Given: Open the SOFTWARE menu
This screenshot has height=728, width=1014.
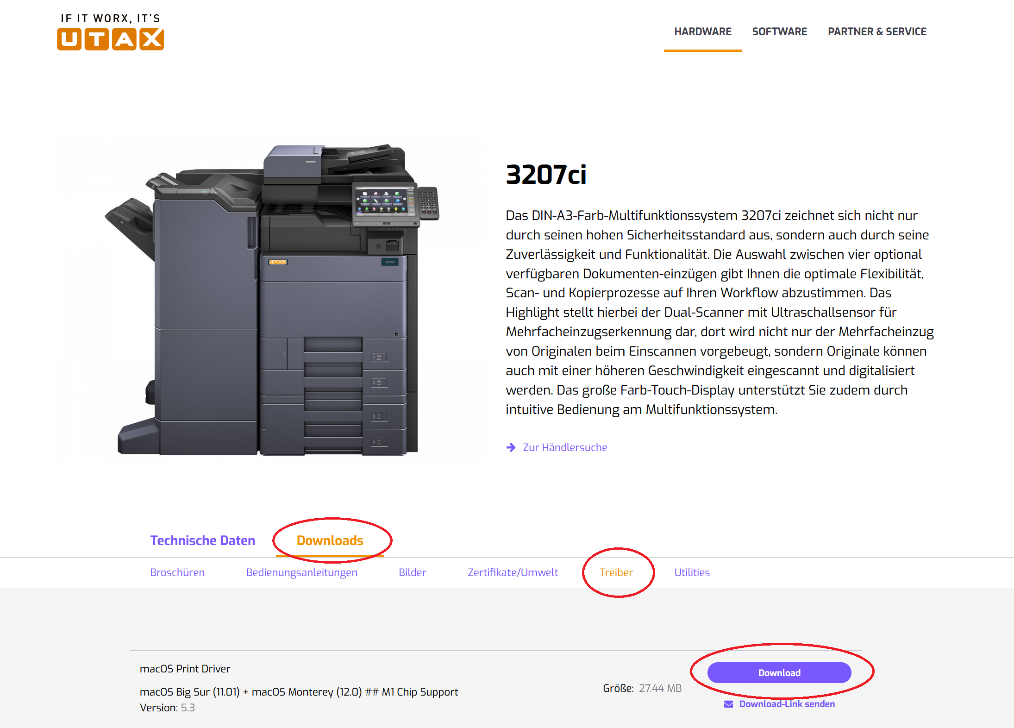Looking at the screenshot, I should (x=779, y=31).
